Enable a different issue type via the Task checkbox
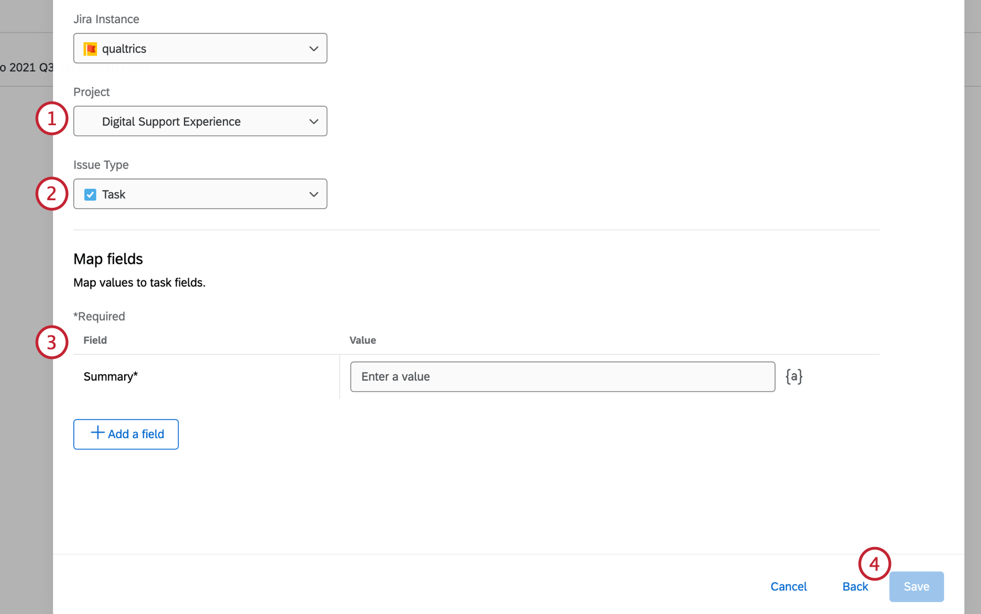The height and width of the screenshot is (614, 981). click(x=90, y=194)
